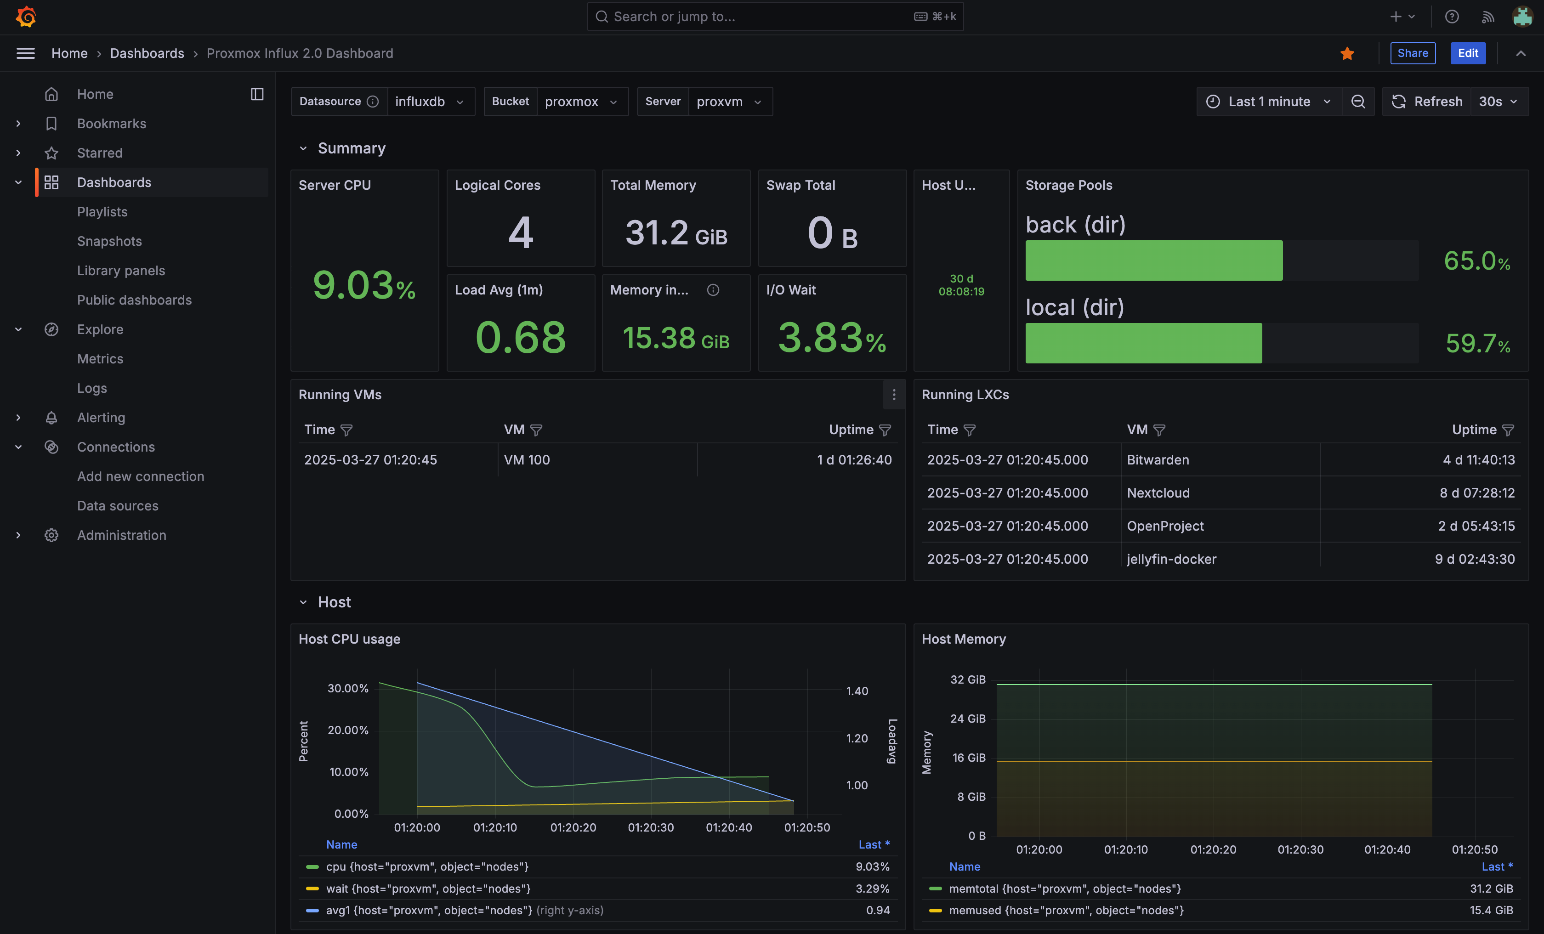The image size is (1544, 934).
Task: Collapse the Dashboards sidebar section
Action: click(x=18, y=182)
